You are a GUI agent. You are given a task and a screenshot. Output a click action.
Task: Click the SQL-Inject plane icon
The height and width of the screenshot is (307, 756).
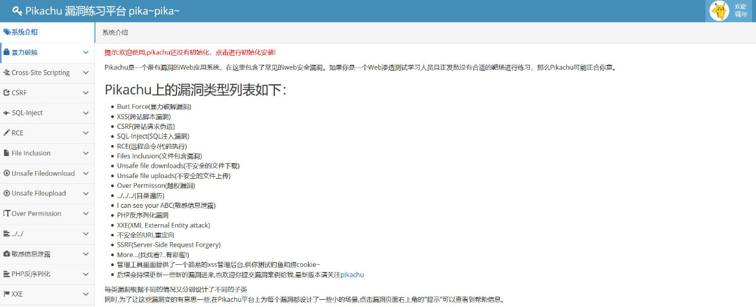(x=6, y=113)
